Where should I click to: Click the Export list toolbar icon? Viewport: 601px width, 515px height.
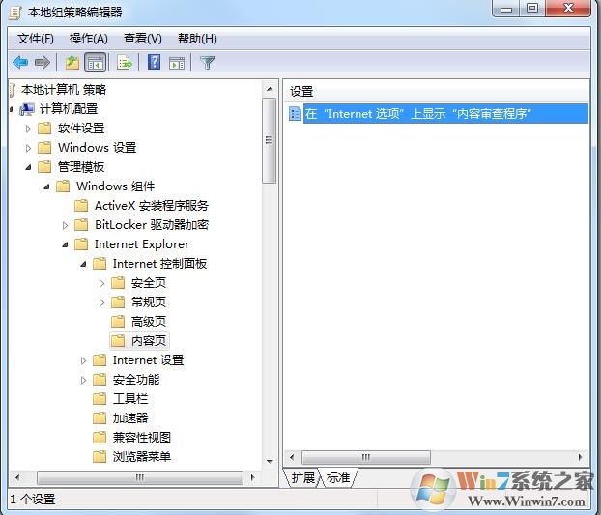[x=125, y=62]
